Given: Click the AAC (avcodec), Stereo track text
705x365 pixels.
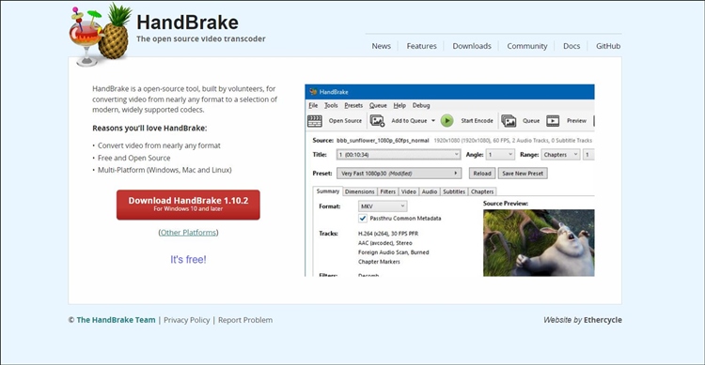Looking at the screenshot, I should coord(385,243).
